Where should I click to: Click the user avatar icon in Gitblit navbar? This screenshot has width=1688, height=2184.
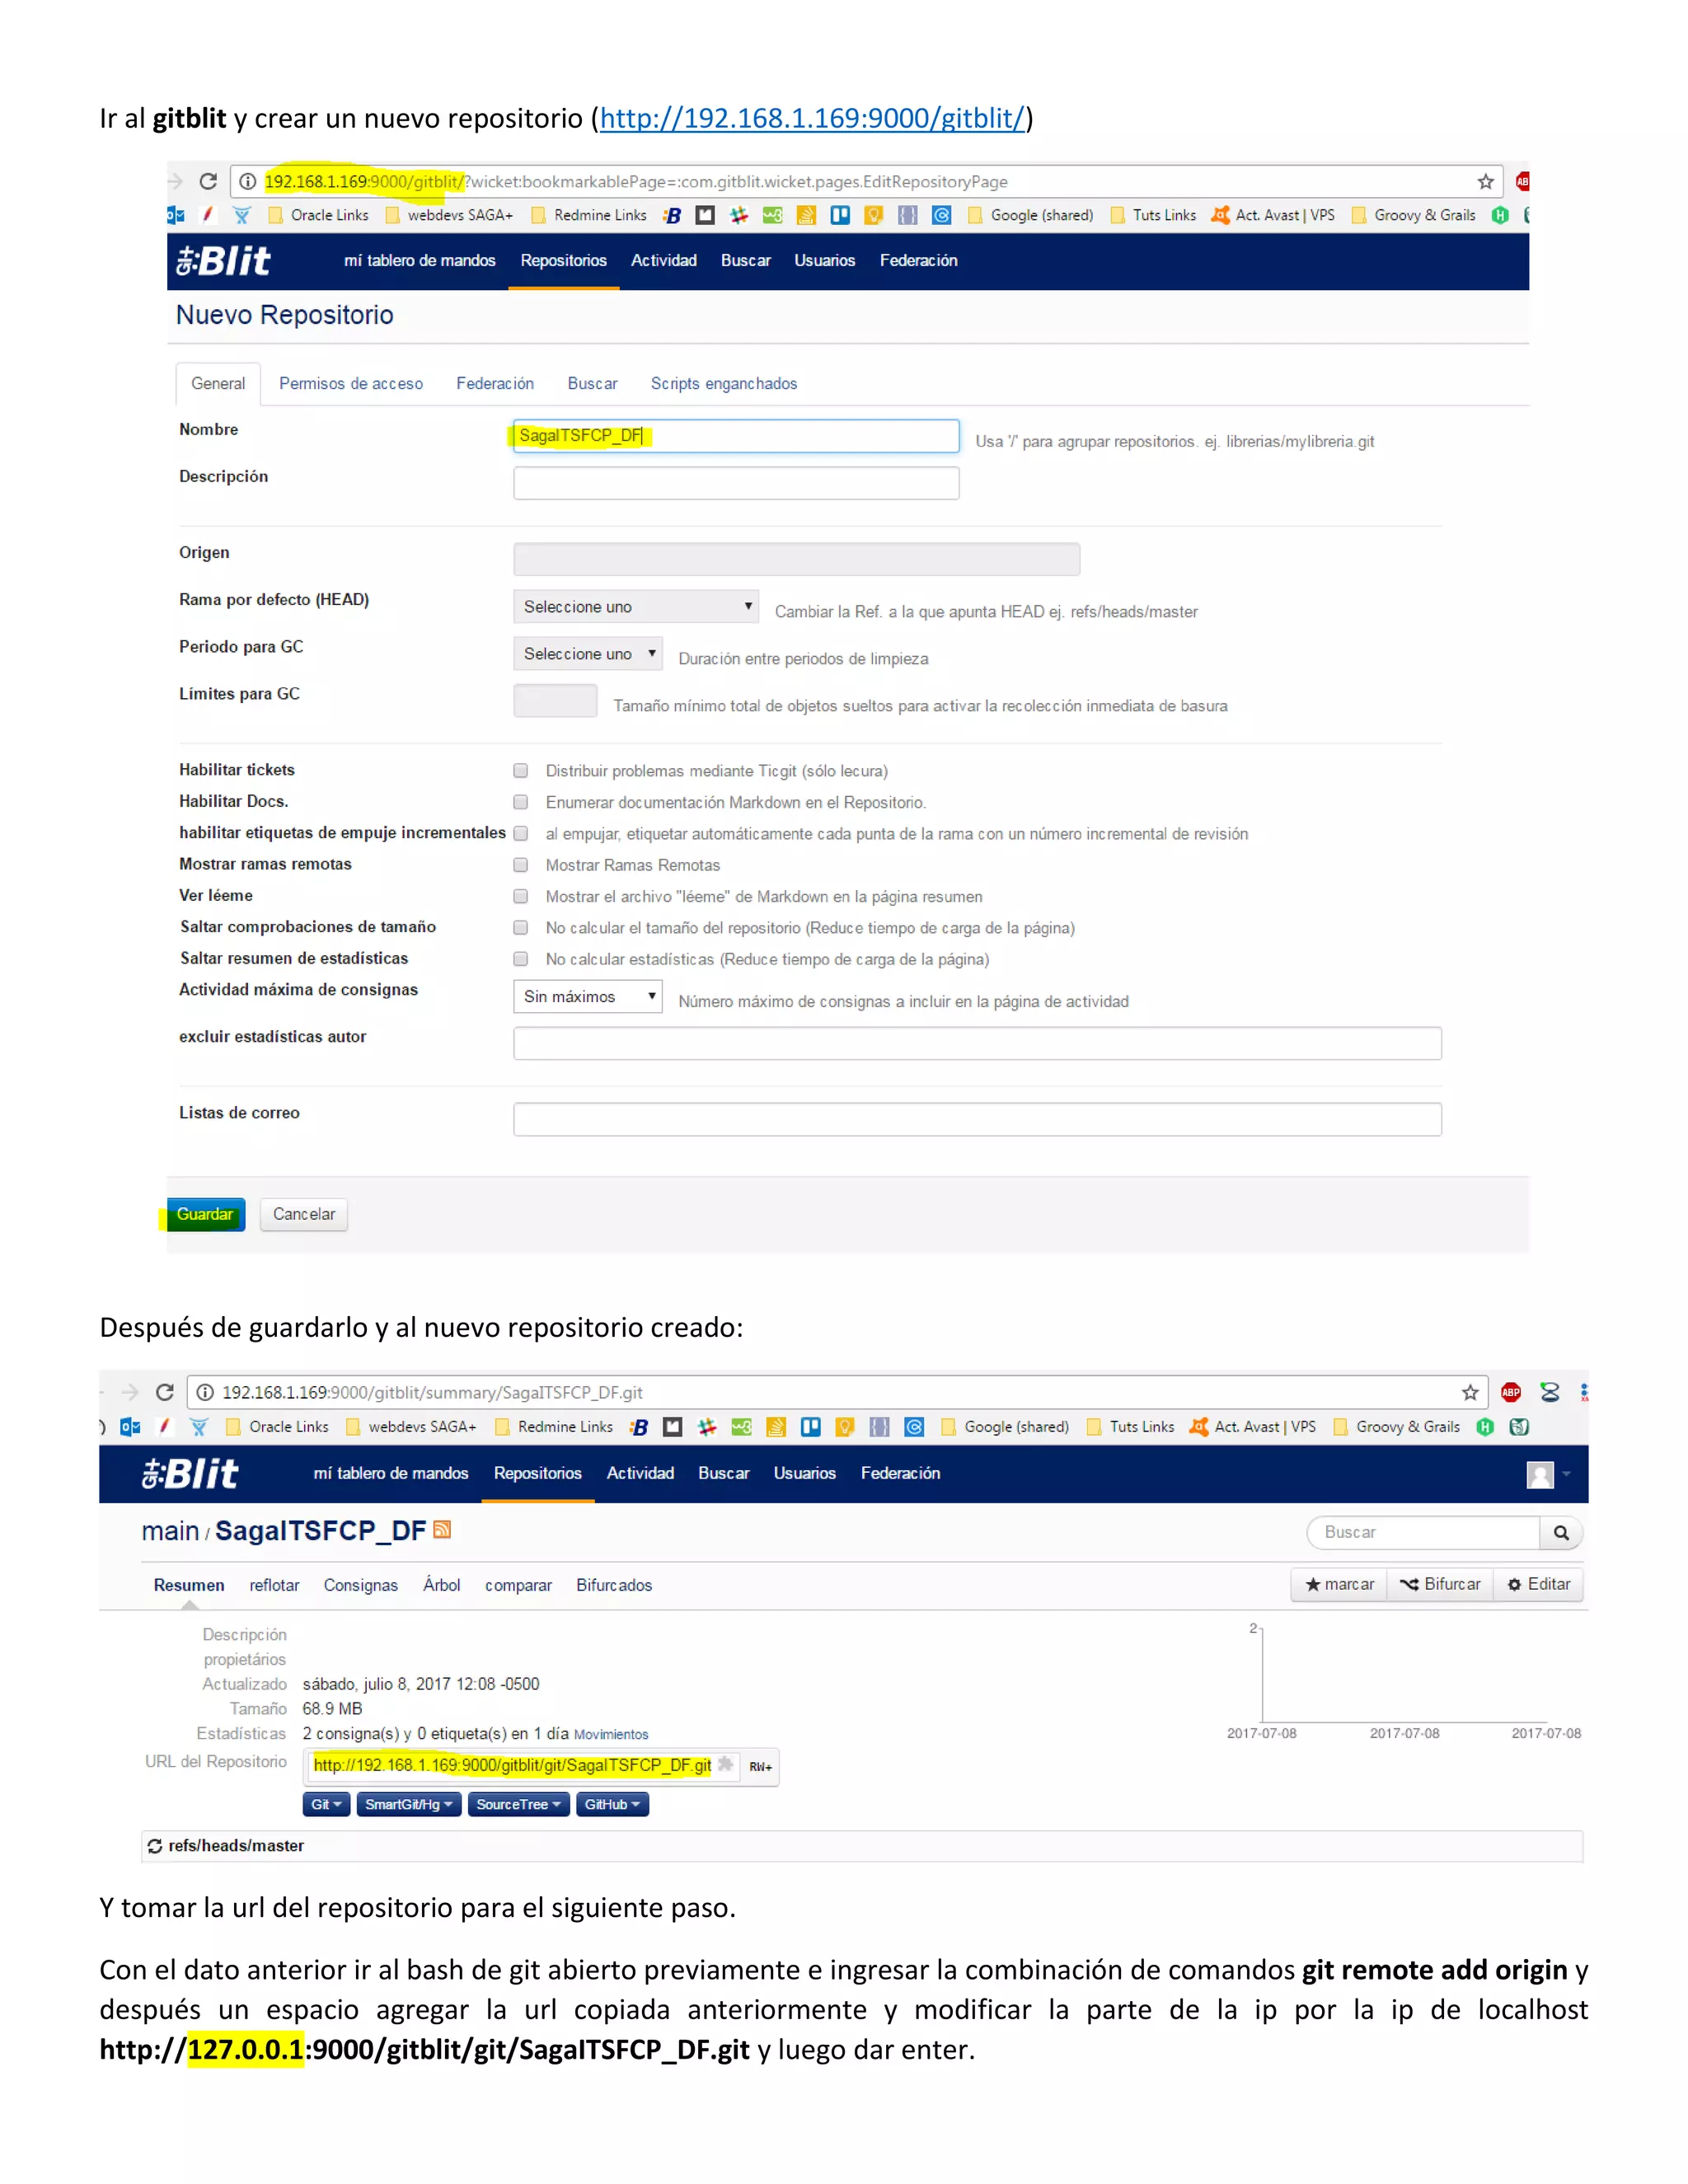pos(1540,1474)
